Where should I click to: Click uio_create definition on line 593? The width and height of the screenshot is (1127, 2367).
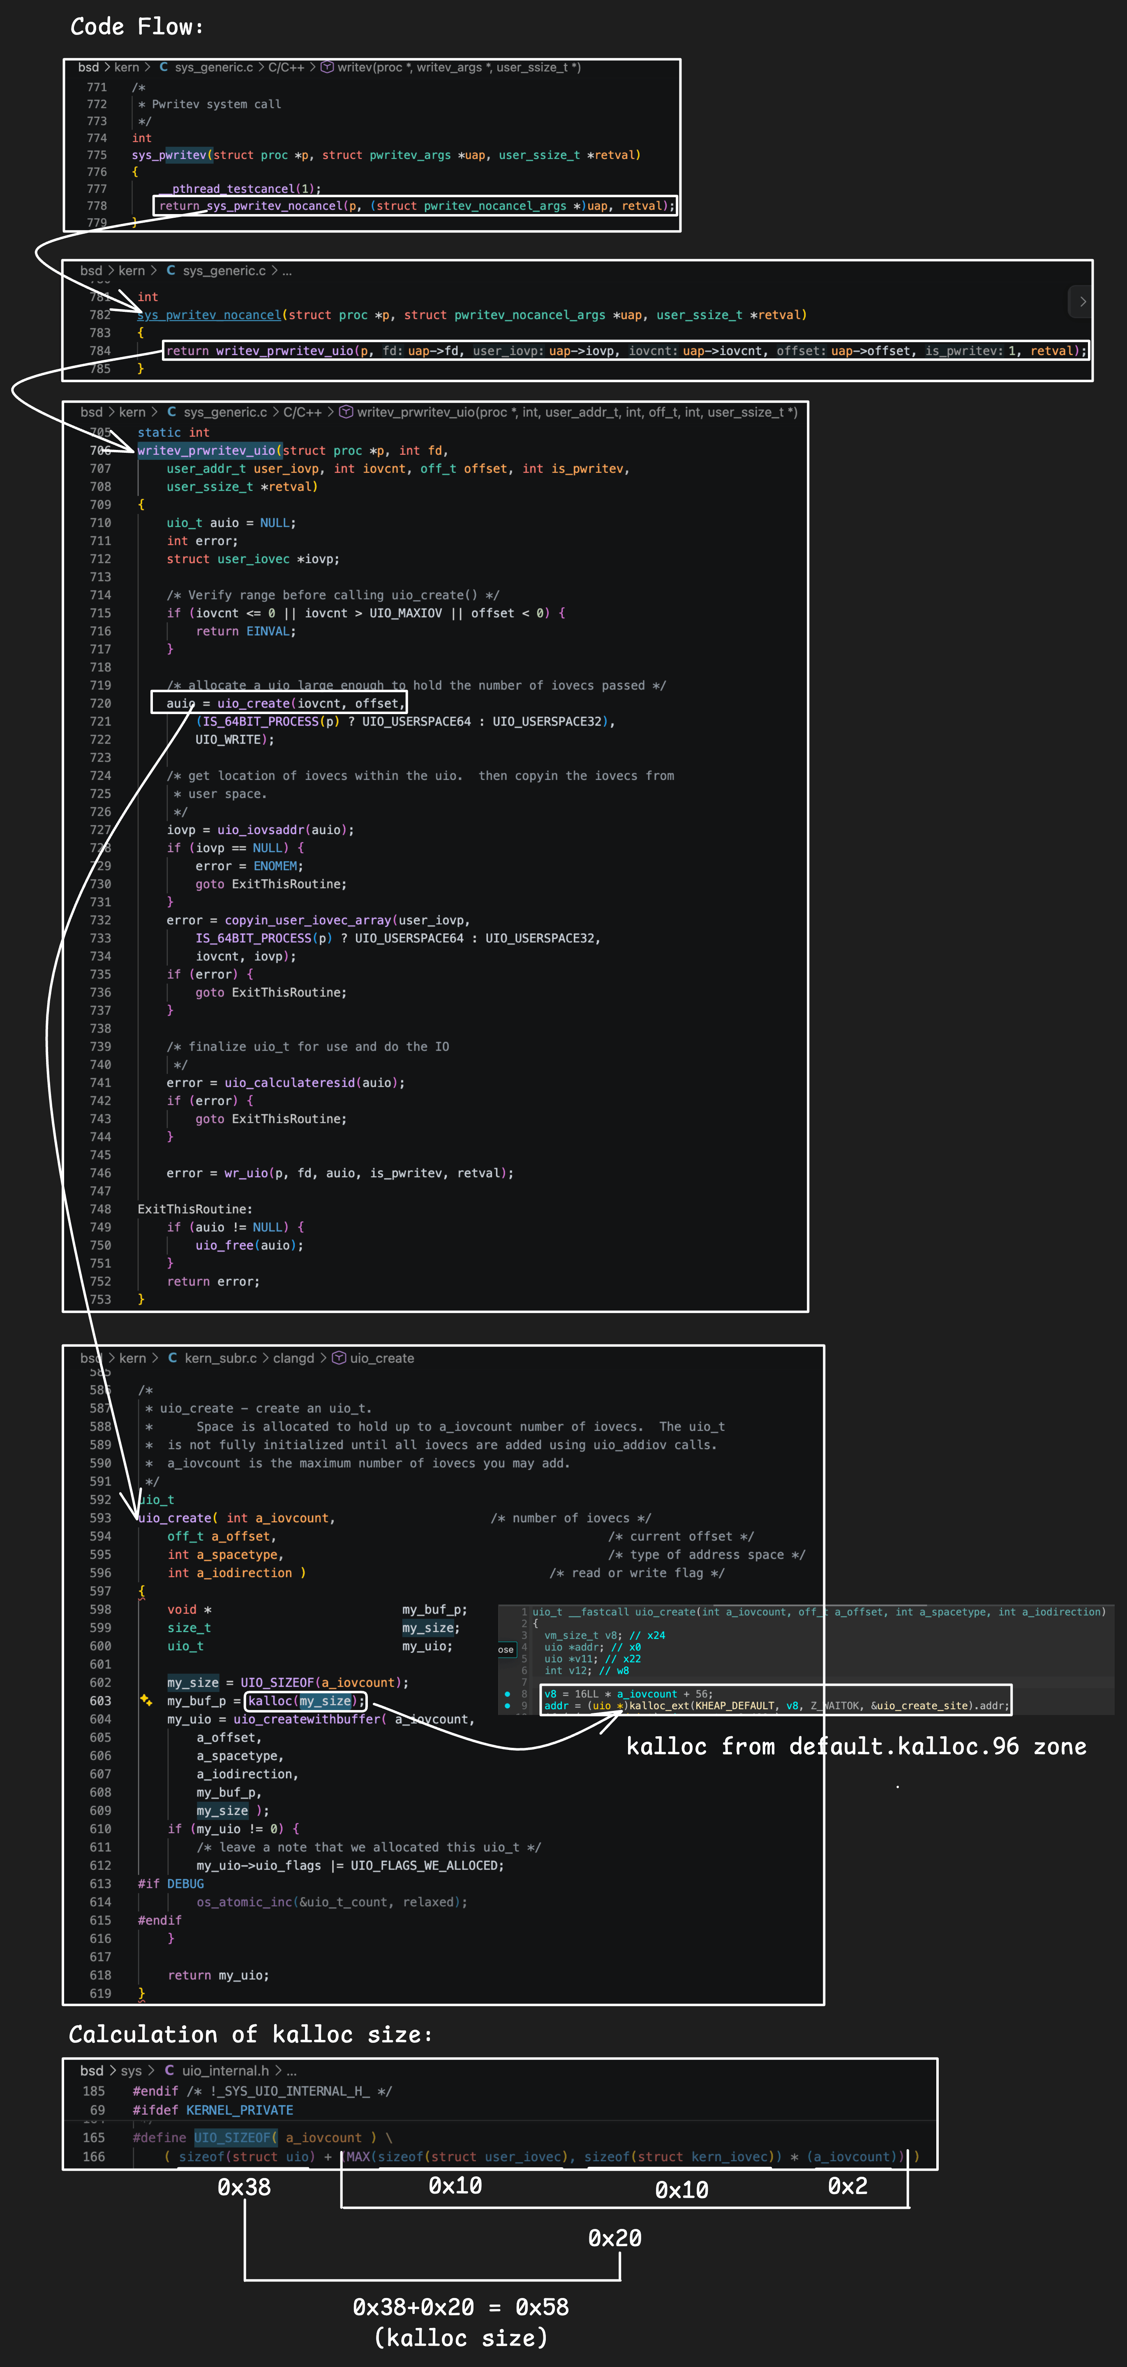176,1518
